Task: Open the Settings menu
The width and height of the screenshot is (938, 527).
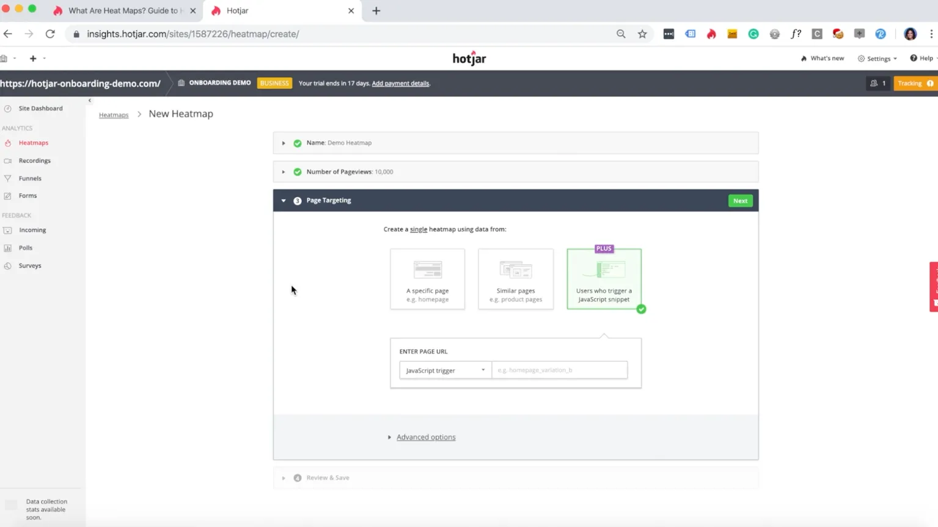Action: click(x=878, y=59)
